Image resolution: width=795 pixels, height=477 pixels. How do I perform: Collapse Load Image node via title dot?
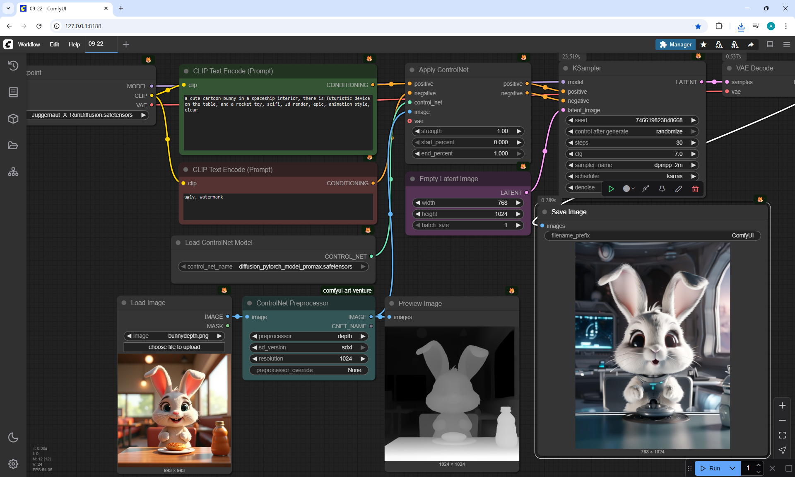(124, 303)
